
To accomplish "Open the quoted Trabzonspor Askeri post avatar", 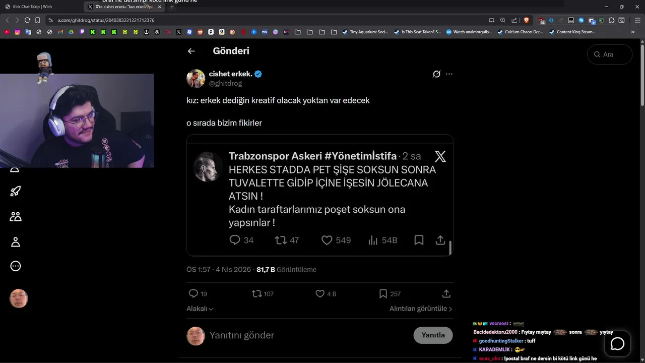I will coord(208,166).
